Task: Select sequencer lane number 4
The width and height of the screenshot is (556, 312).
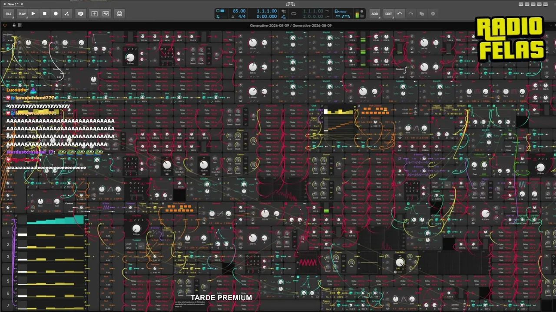Action: click(8, 269)
